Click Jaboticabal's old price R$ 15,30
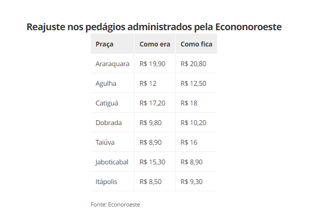The width and height of the screenshot is (316, 219). click(x=152, y=162)
